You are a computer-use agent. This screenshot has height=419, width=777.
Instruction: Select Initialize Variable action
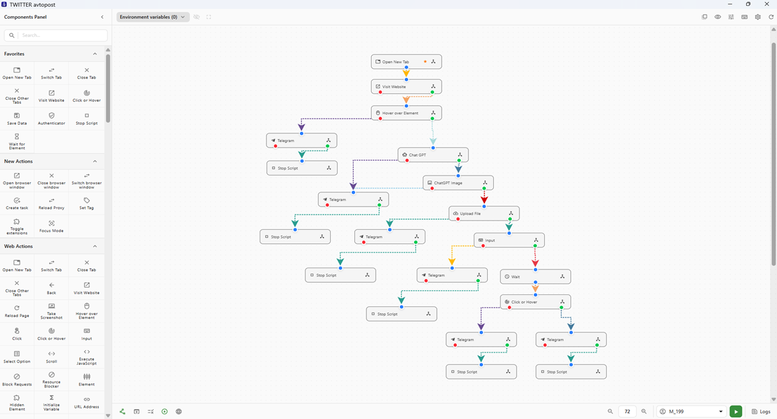[52, 402]
